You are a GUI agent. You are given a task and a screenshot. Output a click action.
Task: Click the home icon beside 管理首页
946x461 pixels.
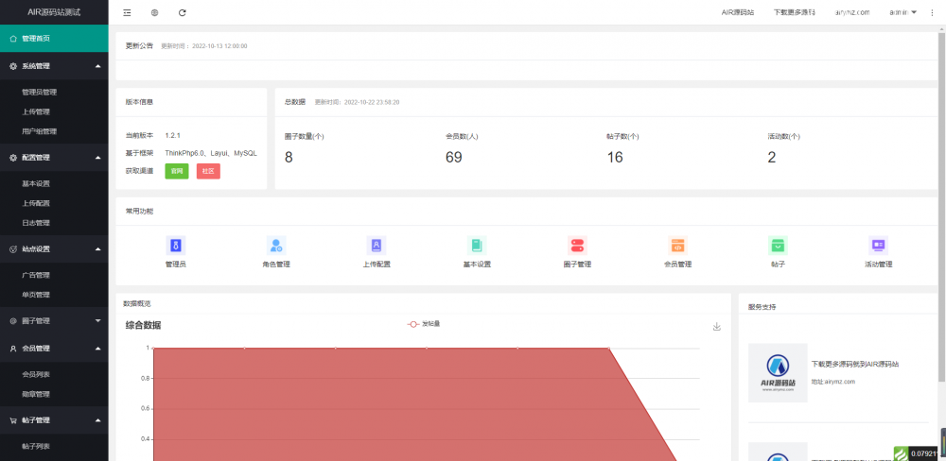(13, 39)
